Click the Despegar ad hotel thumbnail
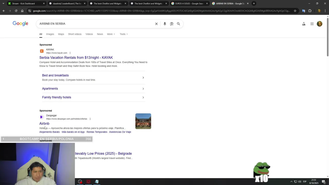Viewport: 329px width, 185px height. point(143,121)
